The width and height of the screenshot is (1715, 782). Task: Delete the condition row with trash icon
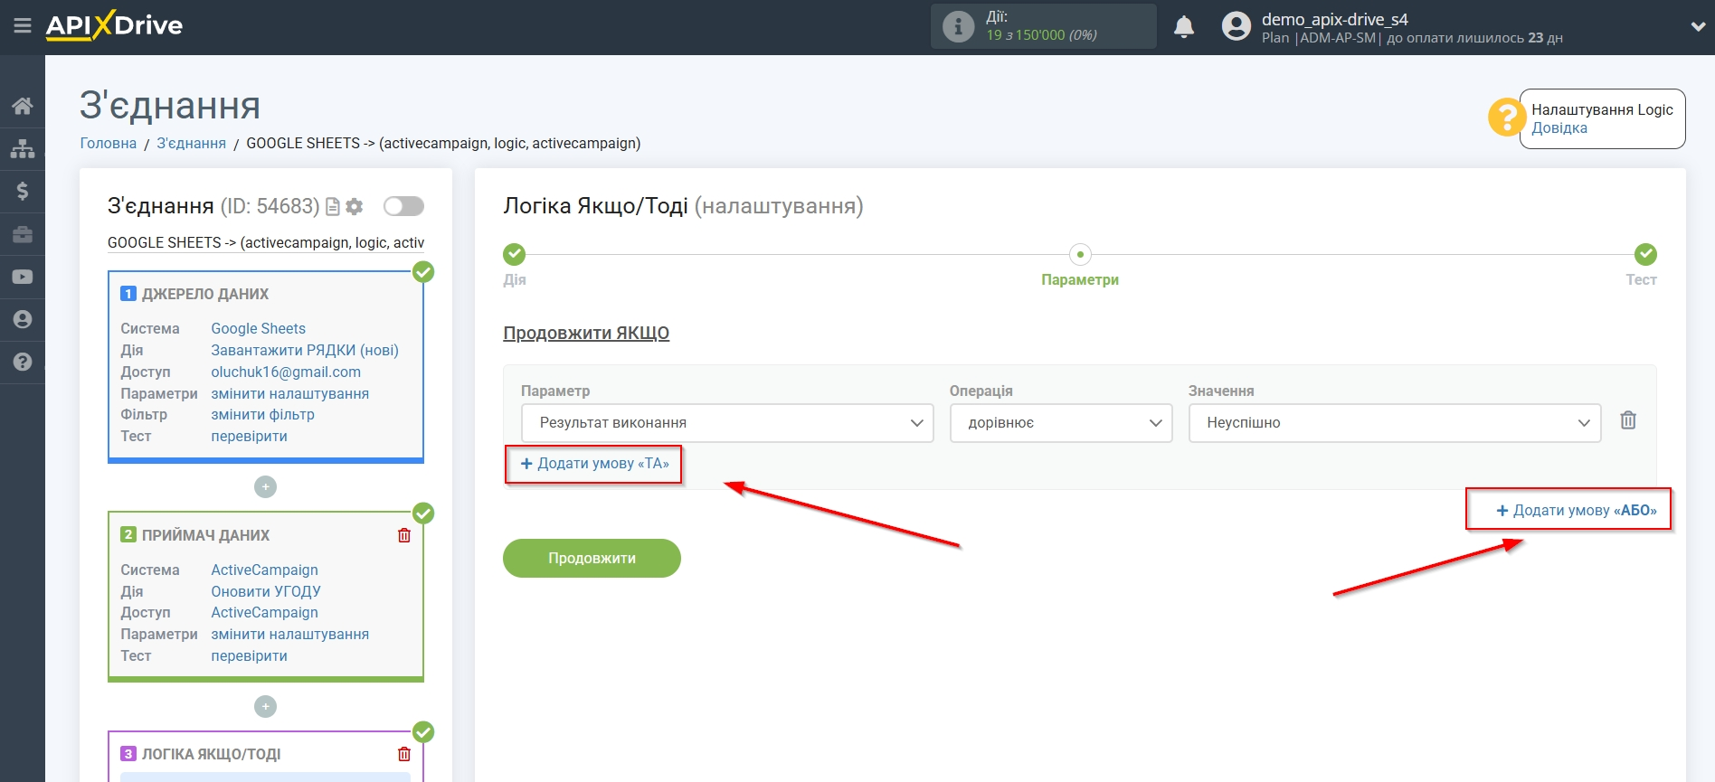(x=1628, y=420)
